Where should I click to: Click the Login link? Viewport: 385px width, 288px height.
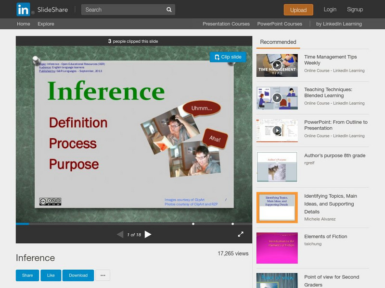[330, 10]
